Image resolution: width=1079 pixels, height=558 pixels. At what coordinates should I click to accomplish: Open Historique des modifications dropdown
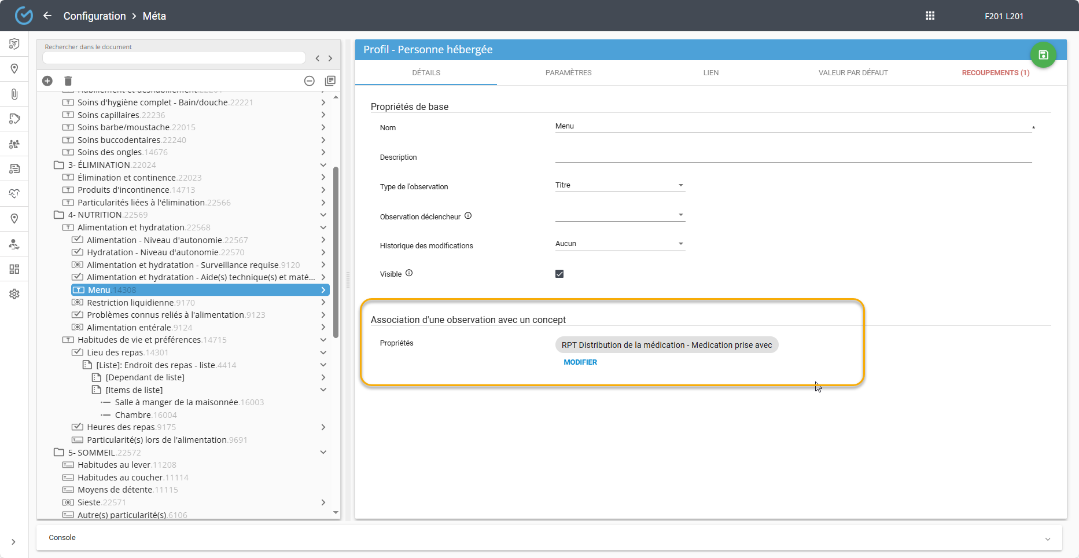coord(620,244)
